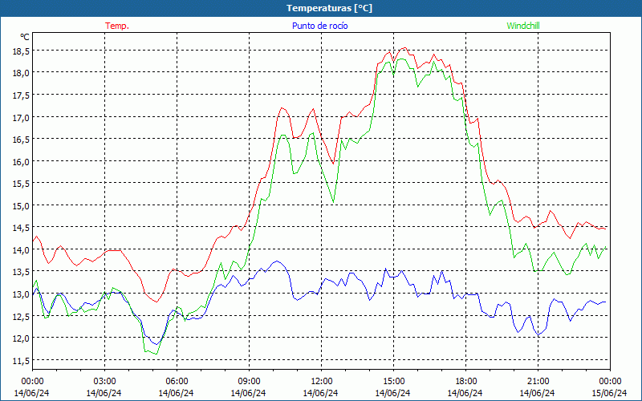Click the 17,0 value on the temperature axis
642x401 pixels.
pyautogui.click(x=22, y=117)
